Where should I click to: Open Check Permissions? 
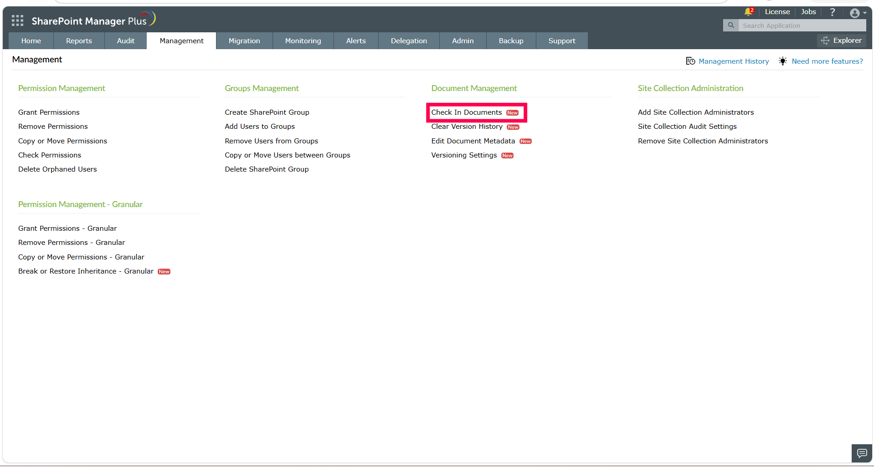pos(50,155)
